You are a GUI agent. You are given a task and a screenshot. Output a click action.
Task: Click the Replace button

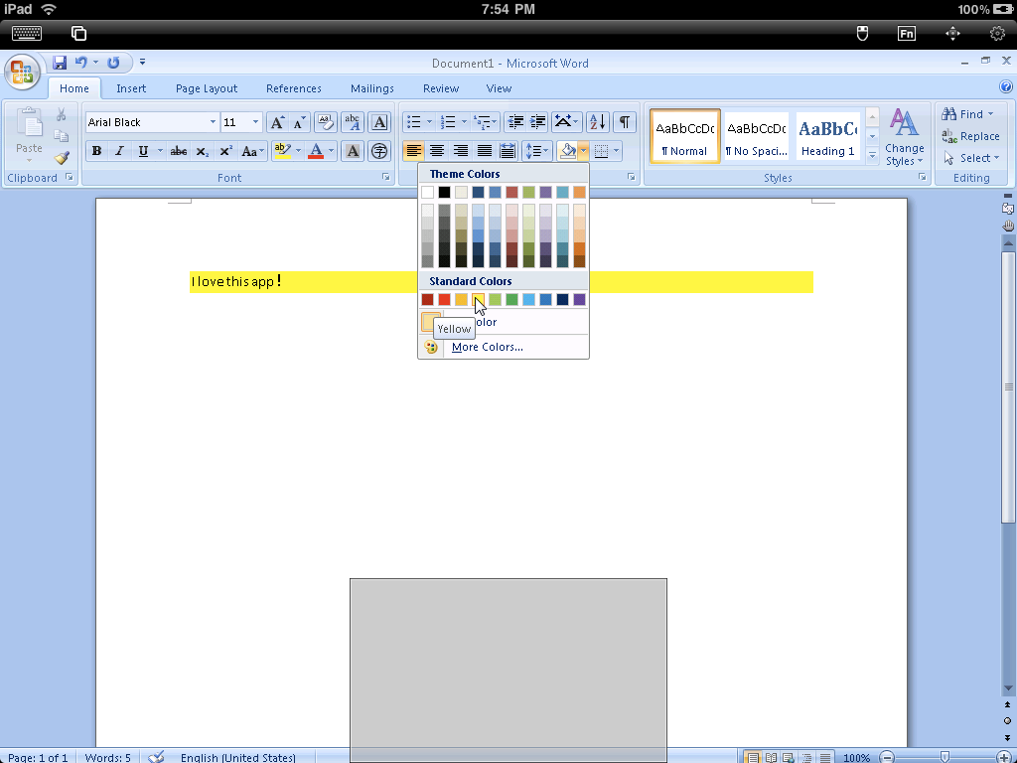970,136
